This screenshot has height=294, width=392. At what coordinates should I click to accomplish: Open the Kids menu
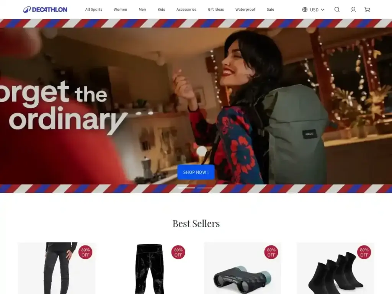[161, 10]
